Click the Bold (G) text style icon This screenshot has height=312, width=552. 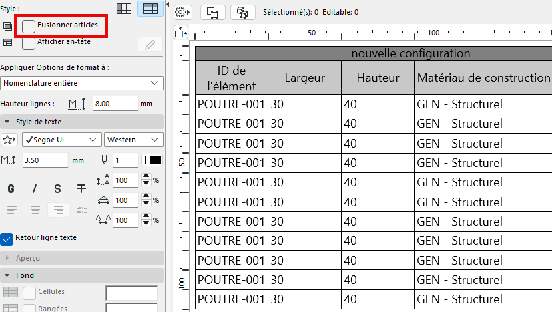pos(11,189)
